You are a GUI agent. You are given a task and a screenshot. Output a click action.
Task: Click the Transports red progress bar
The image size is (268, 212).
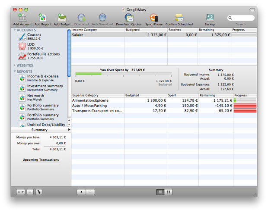(x=245, y=111)
